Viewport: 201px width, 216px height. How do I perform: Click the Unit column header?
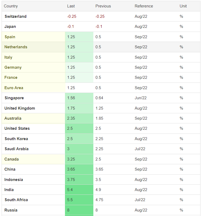183,6
